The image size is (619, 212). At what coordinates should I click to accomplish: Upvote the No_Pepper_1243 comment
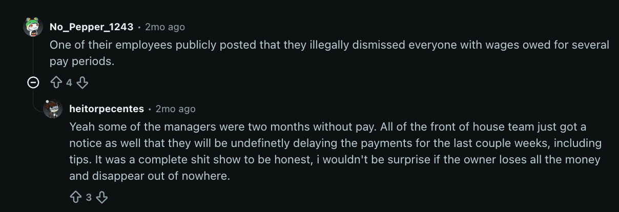[55, 82]
